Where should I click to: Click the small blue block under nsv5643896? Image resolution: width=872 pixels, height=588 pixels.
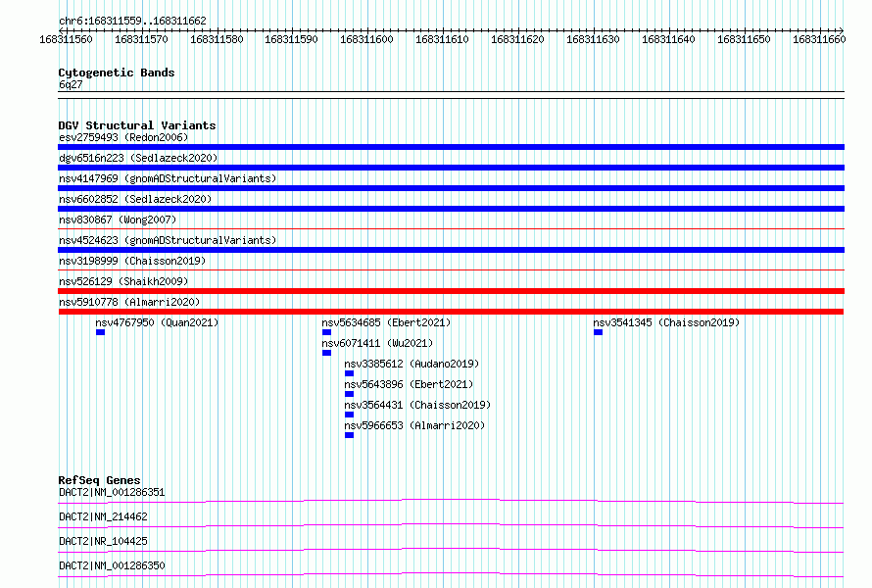(349, 394)
